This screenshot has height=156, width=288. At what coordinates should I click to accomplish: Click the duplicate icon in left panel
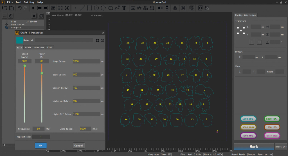tap(41, 16)
